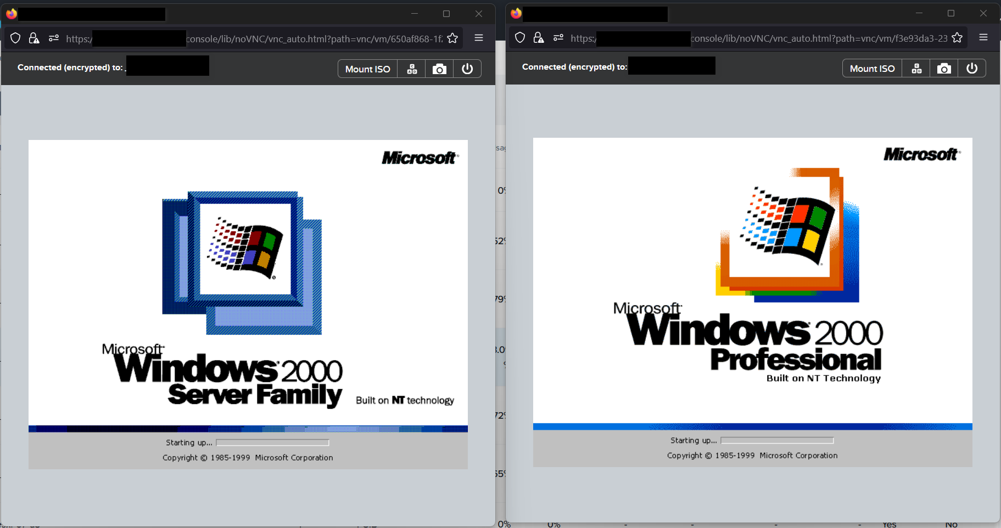Click the Firefox logo in right window titlebar
This screenshot has width=1001, height=528.
coord(516,13)
